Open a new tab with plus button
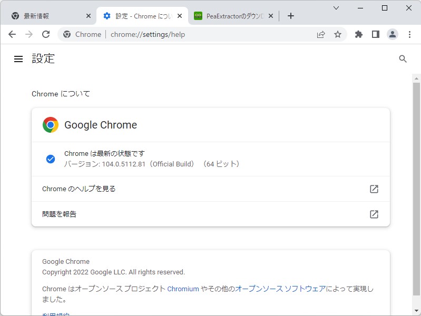 click(x=290, y=16)
